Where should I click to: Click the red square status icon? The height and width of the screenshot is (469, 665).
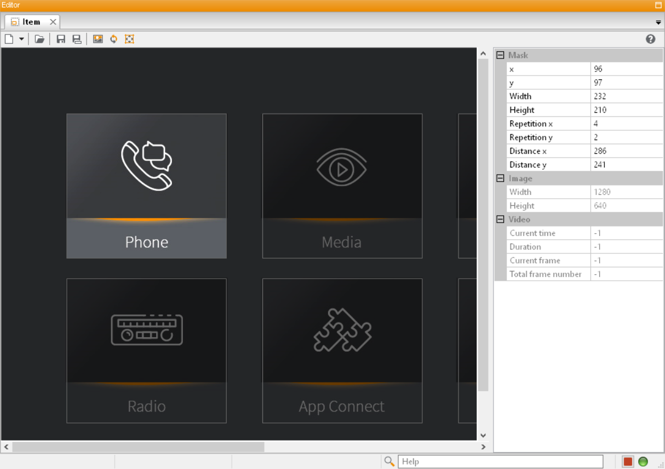point(628,461)
